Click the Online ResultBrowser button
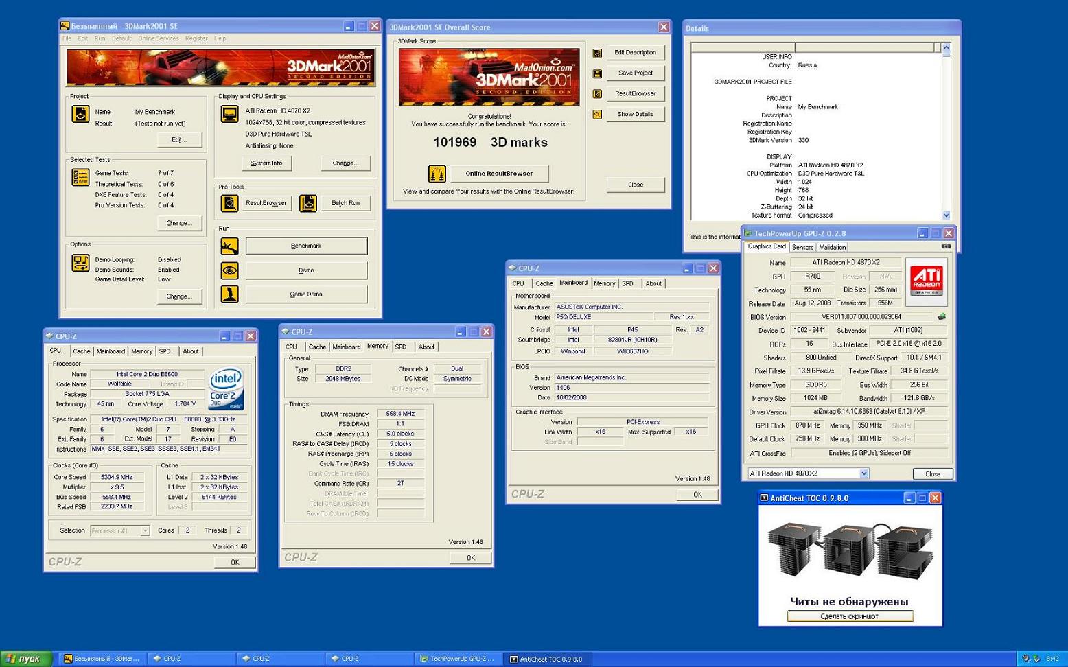The width and height of the screenshot is (1068, 667). coord(499,174)
